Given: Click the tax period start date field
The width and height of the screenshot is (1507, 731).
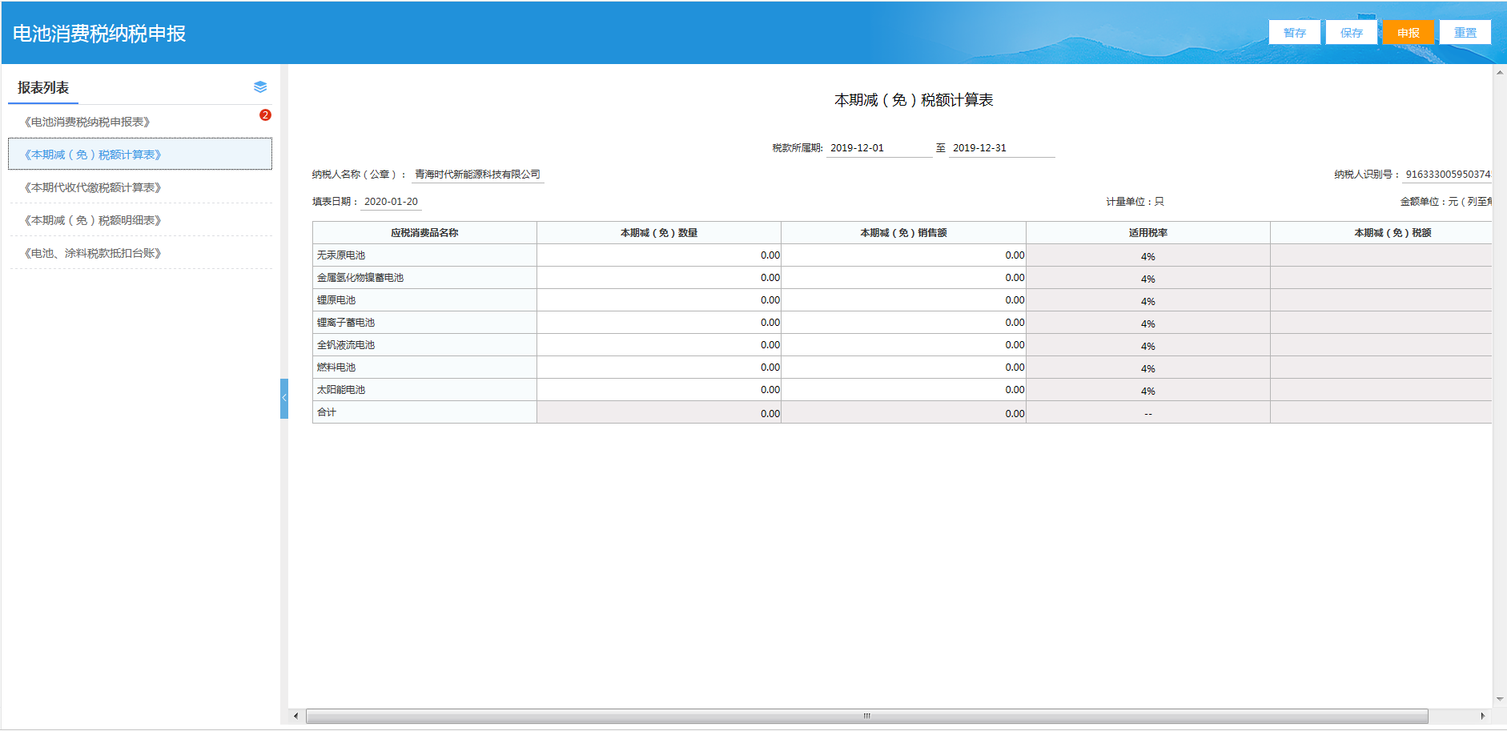Looking at the screenshot, I should [x=878, y=148].
